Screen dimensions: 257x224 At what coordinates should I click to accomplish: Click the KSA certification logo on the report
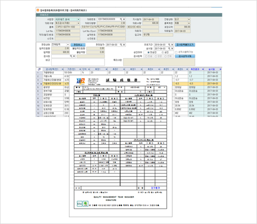click(80, 204)
